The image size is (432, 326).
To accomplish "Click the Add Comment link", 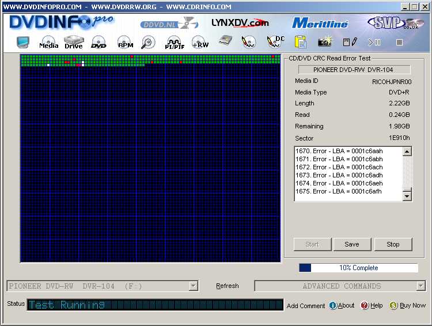I will click(x=306, y=306).
